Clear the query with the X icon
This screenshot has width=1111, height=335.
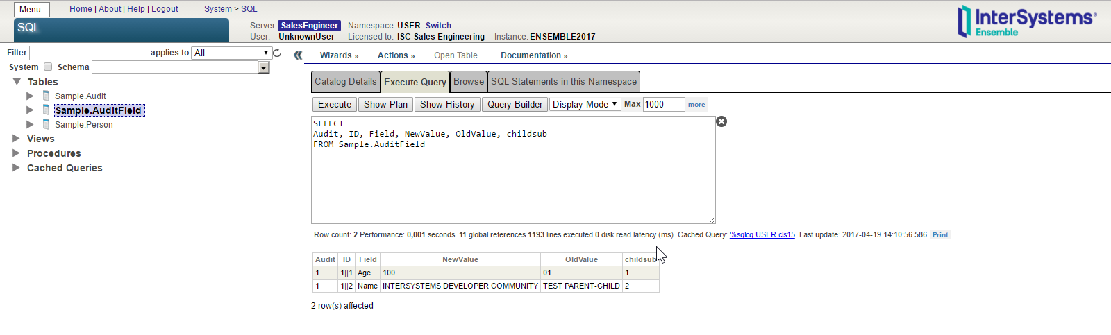(721, 121)
